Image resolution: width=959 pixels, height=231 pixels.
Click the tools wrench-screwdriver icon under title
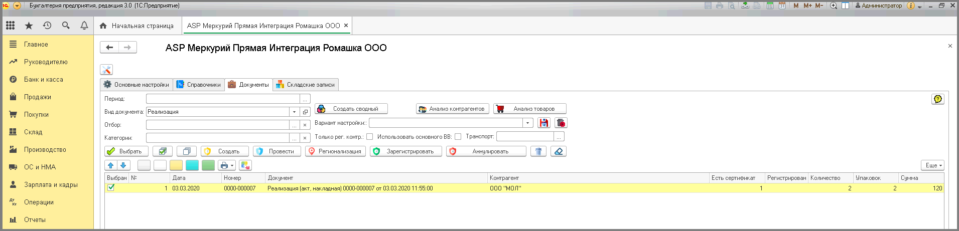[x=106, y=70]
